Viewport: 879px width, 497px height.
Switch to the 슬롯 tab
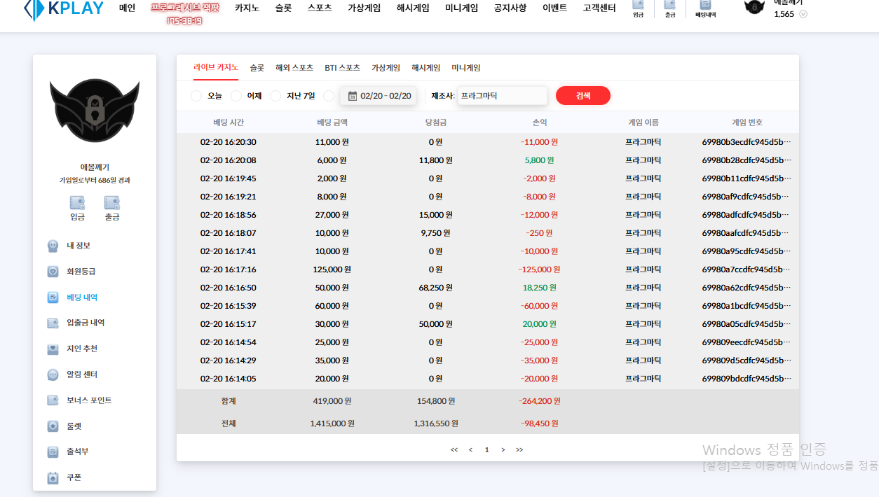point(257,68)
